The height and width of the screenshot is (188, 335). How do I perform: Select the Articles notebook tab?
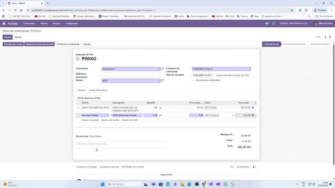click(81, 90)
